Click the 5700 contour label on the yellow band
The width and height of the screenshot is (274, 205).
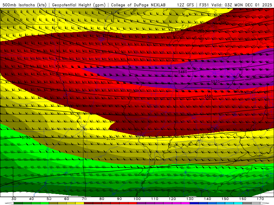pyautogui.click(x=111, y=139)
